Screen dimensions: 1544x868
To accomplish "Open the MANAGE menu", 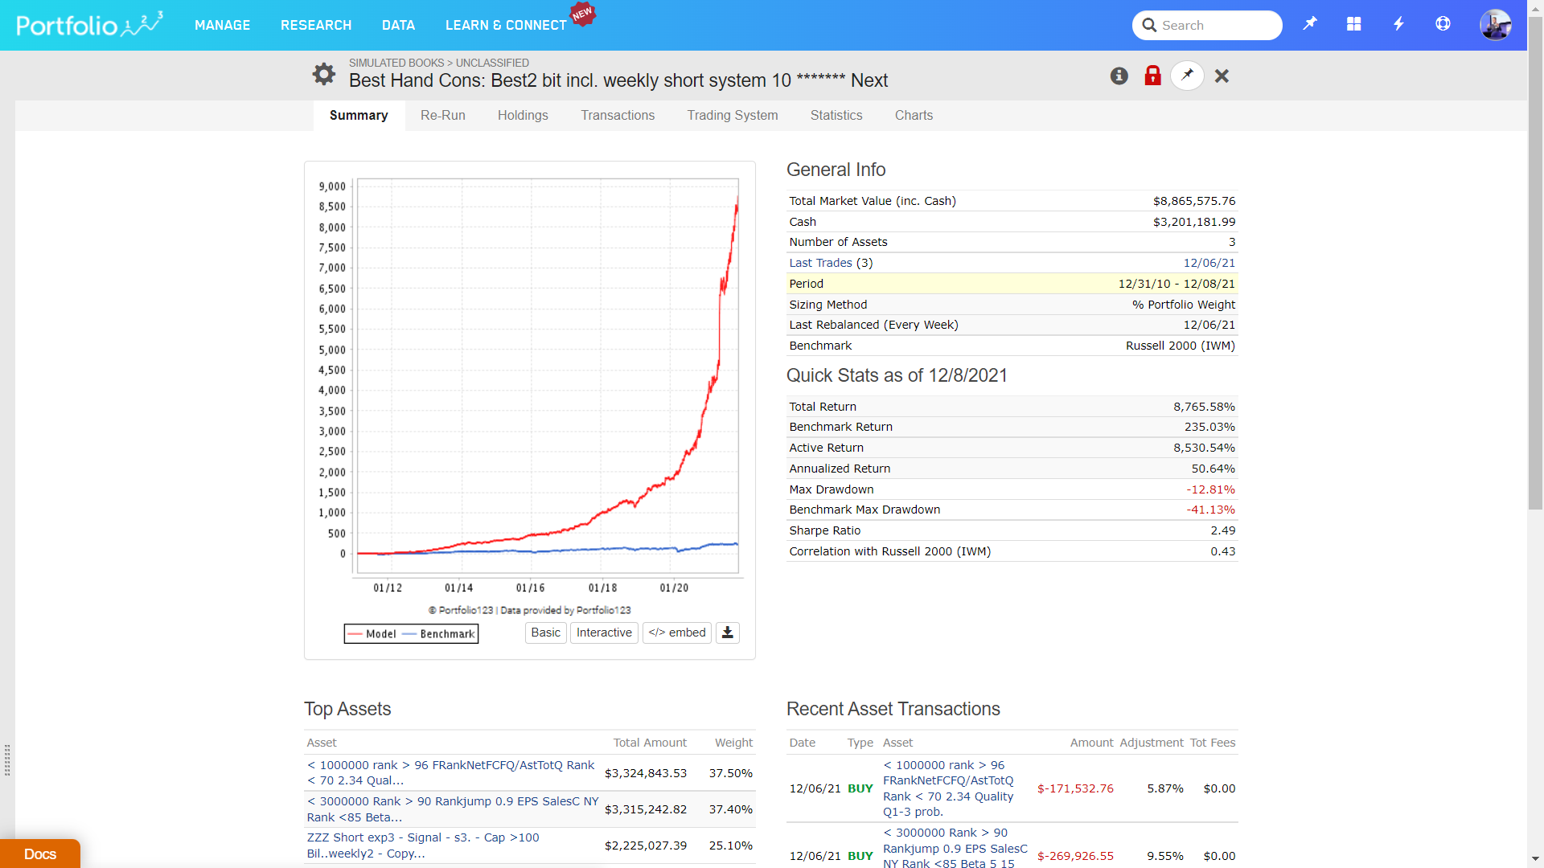I will [x=222, y=25].
